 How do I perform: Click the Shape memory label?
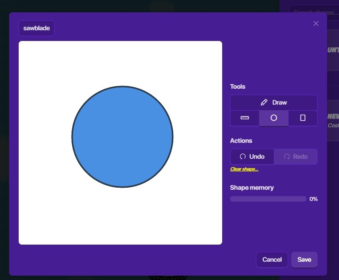252,188
